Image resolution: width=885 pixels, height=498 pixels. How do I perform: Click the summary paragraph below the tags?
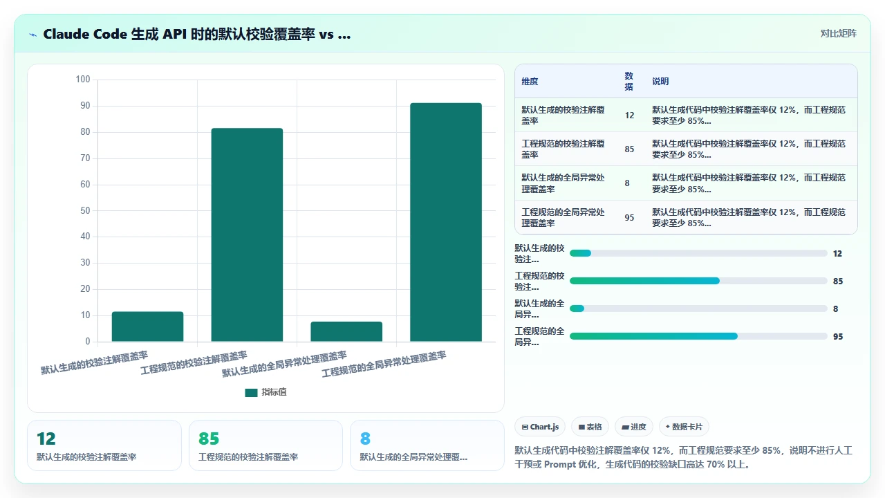pyautogui.click(x=684, y=457)
